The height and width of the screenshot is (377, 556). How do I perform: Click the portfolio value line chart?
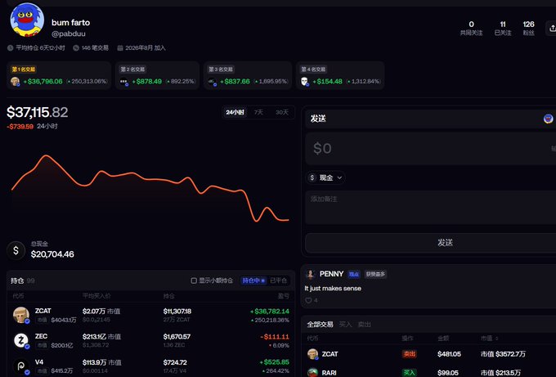[x=150, y=188]
